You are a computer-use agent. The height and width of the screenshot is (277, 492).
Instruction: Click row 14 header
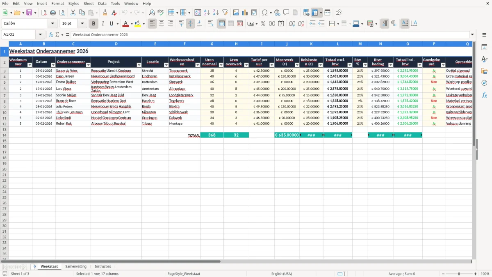[x=4, y=135]
